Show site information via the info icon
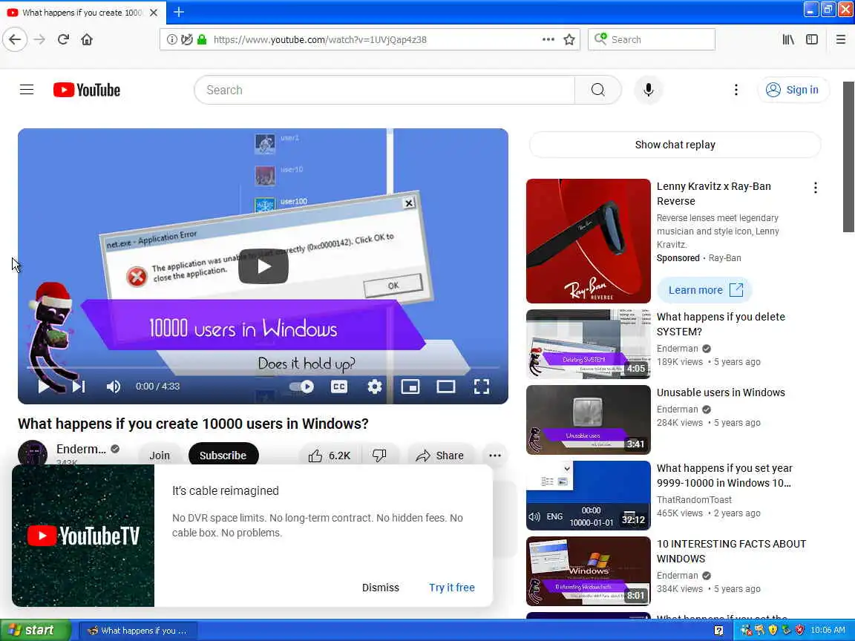 coord(171,39)
